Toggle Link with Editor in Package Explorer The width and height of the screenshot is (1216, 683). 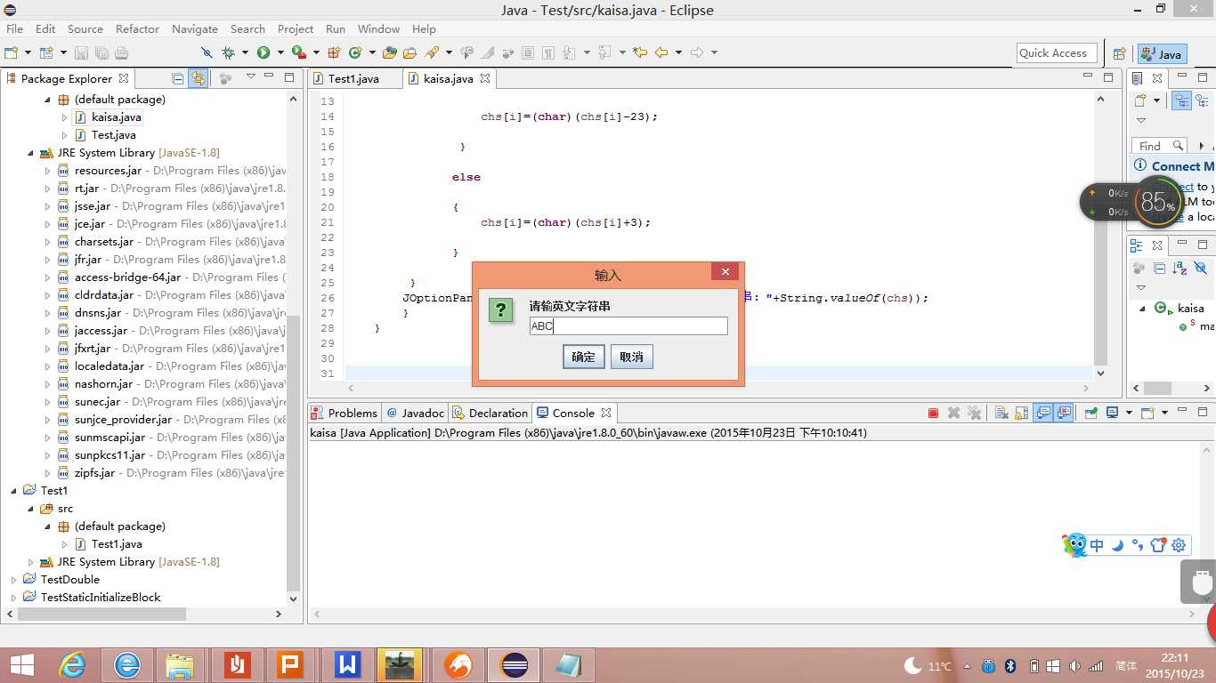coord(199,78)
